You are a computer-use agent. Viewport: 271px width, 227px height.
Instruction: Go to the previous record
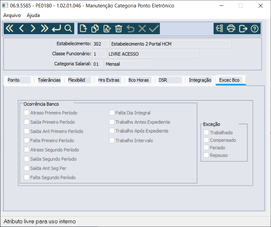click(21, 28)
